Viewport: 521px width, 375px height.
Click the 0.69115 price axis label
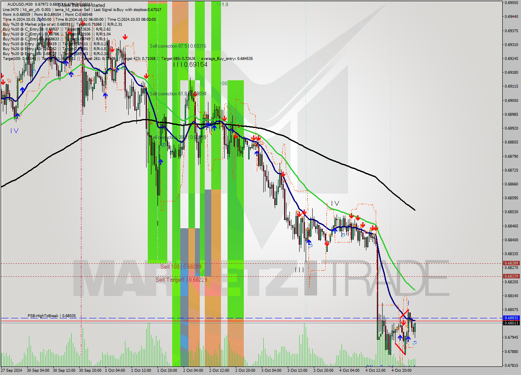pos(511,86)
